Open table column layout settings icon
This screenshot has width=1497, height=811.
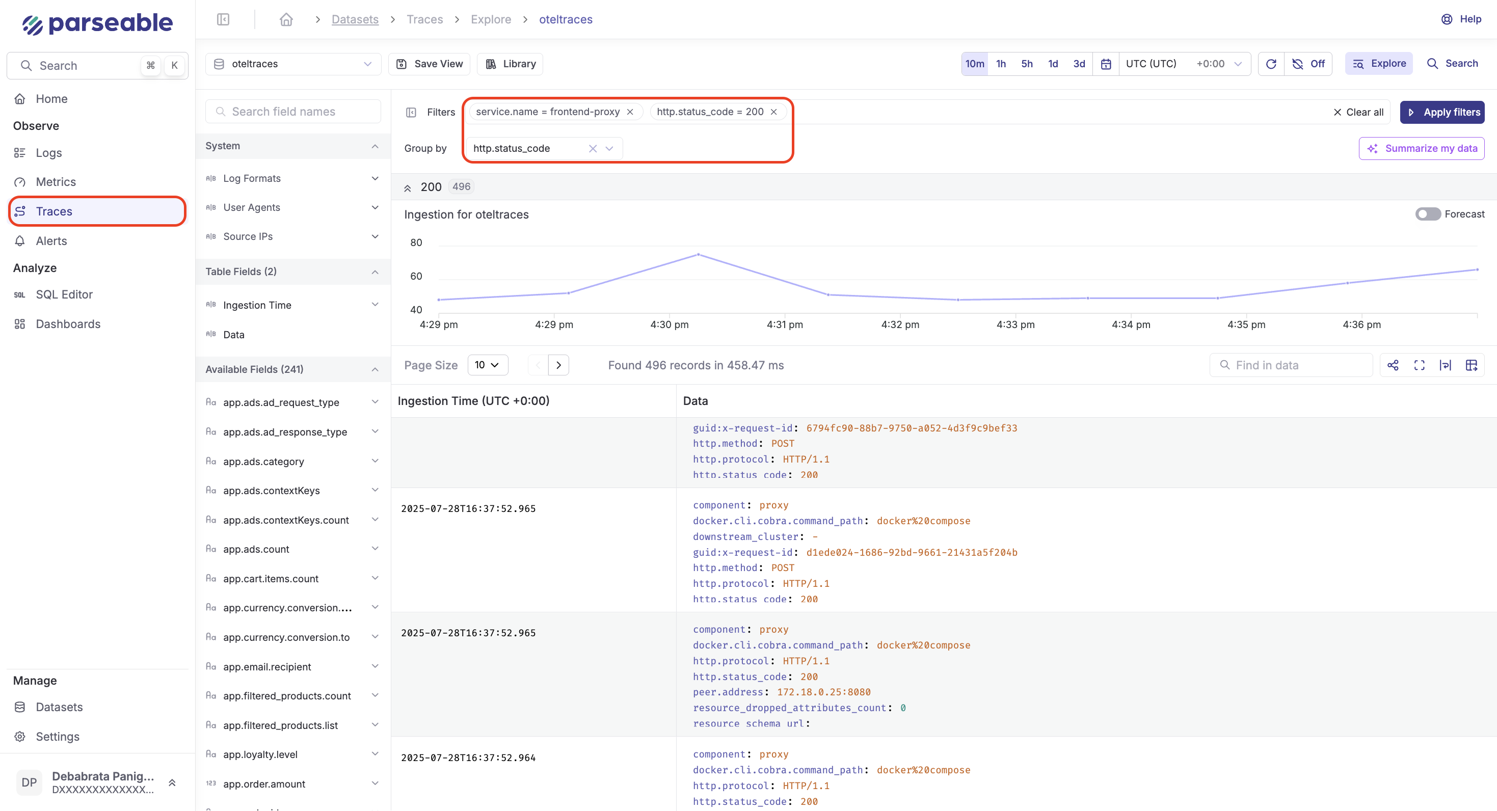click(1472, 365)
